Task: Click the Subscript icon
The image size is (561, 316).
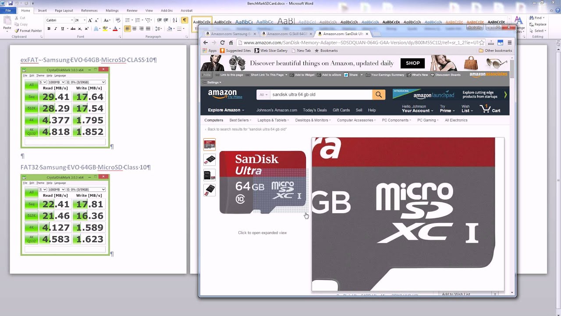Action: click(79, 29)
